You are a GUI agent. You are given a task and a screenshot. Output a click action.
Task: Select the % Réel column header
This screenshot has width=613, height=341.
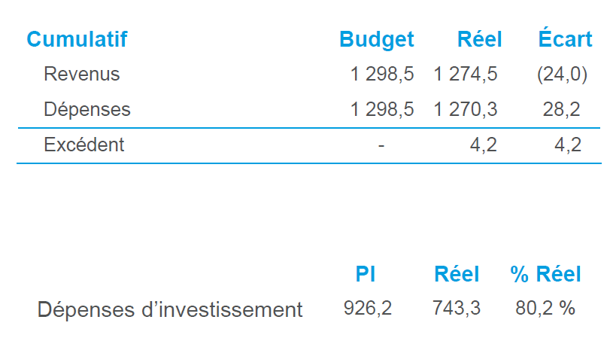[x=546, y=274]
